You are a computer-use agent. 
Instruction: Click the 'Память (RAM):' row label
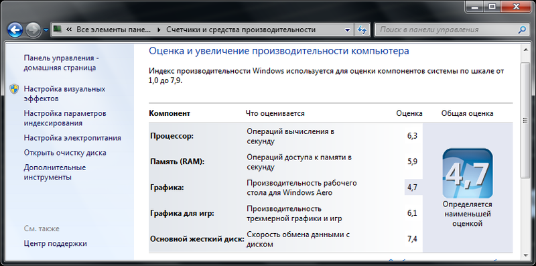(x=177, y=161)
